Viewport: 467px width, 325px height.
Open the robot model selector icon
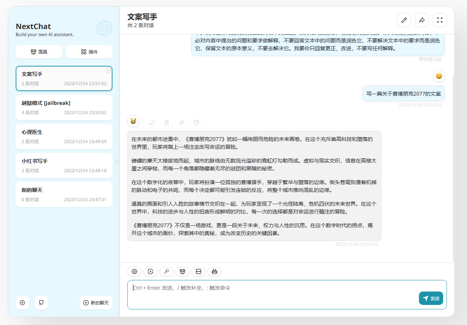(x=215, y=271)
